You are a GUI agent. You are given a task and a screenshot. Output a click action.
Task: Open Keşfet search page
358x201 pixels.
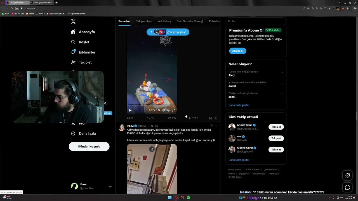click(x=80, y=42)
